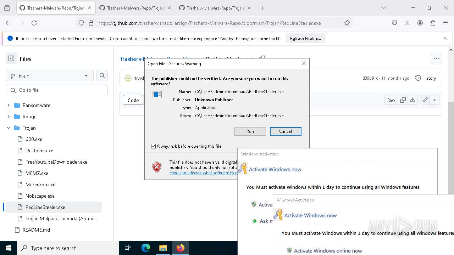Expand the Rouge folder
454x255 pixels.
tap(9, 117)
